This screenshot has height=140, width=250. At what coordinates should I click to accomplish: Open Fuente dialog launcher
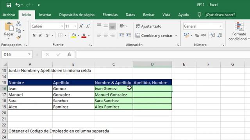pos(91,45)
